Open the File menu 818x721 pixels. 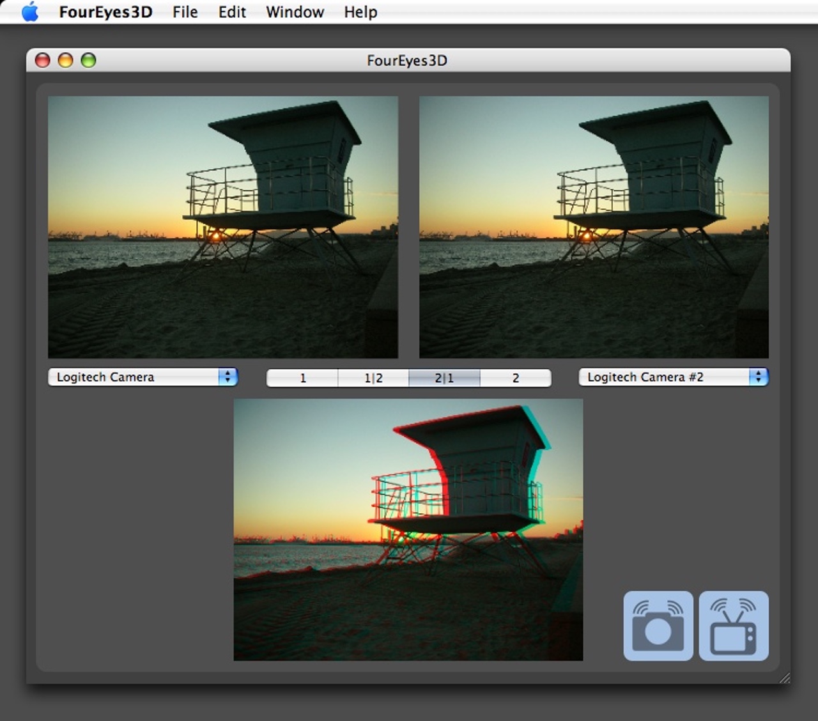pos(185,12)
